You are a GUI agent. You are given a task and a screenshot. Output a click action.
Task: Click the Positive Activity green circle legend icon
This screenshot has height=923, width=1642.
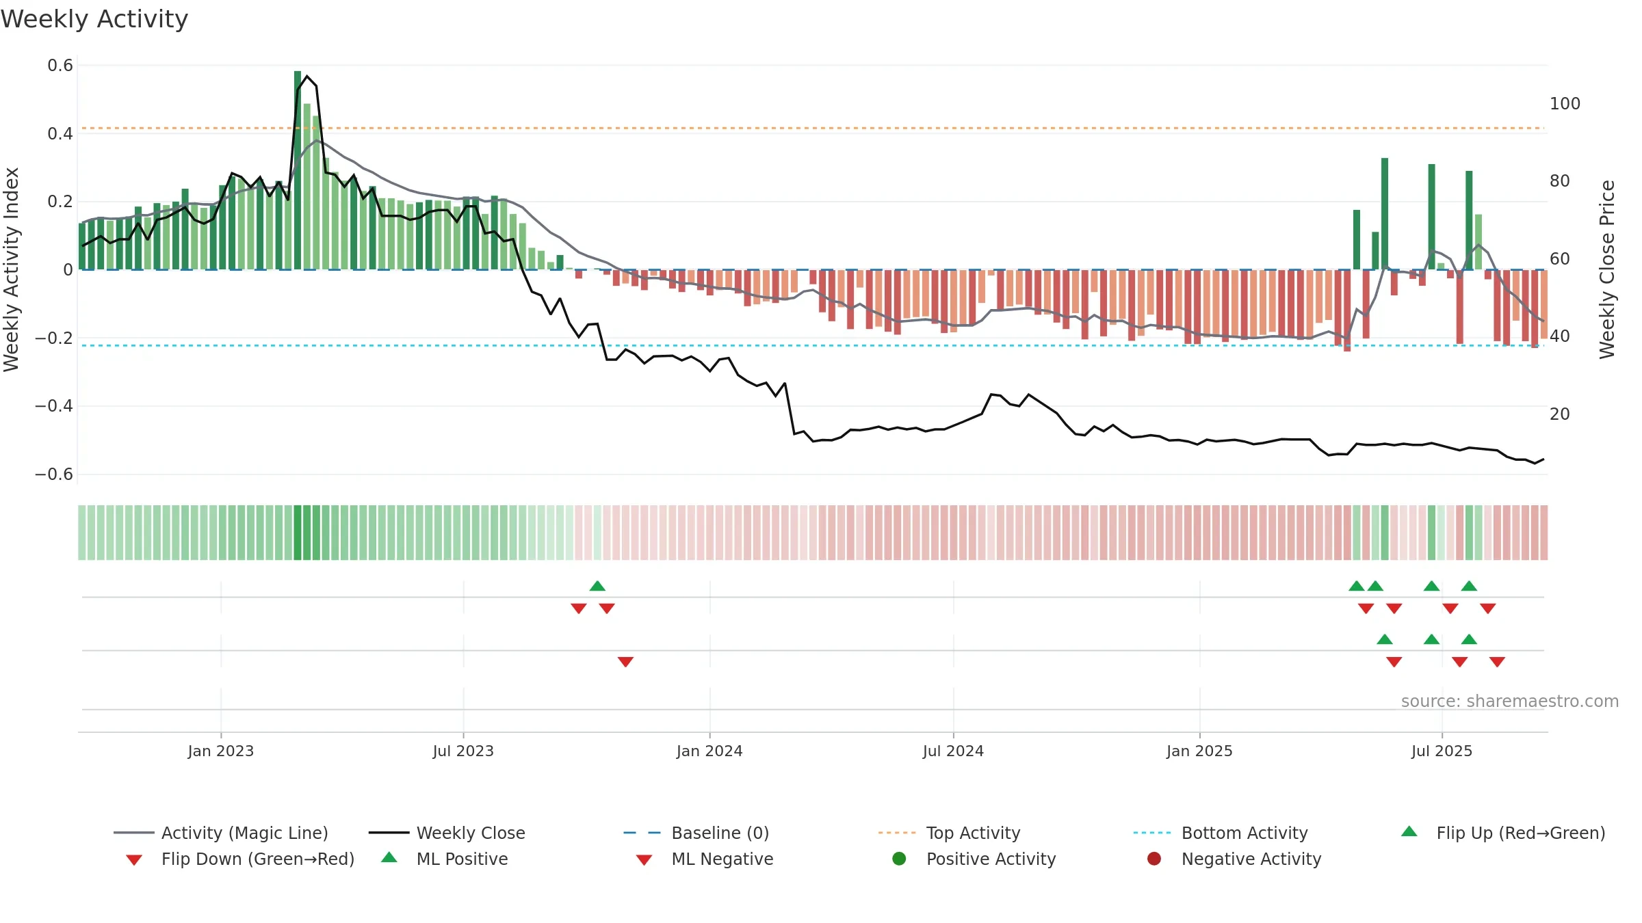(899, 858)
